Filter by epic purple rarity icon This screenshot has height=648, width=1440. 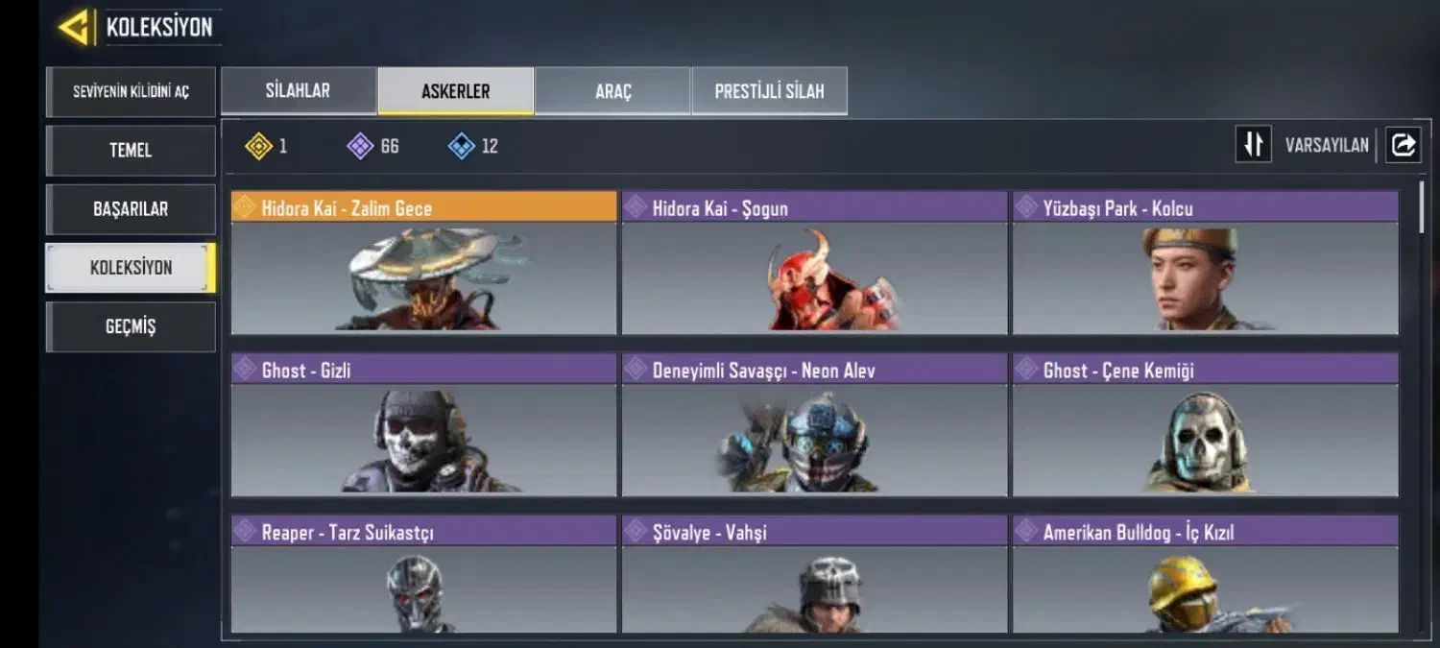click(x=360, y=146)
